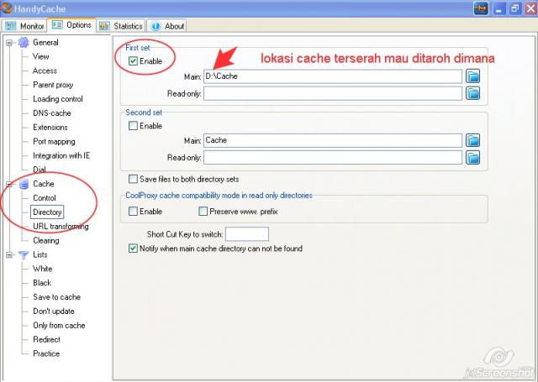This screenshot has width=538, height=382.
Task: Browse folder for Second set Main path
Action: coord(472,140)
